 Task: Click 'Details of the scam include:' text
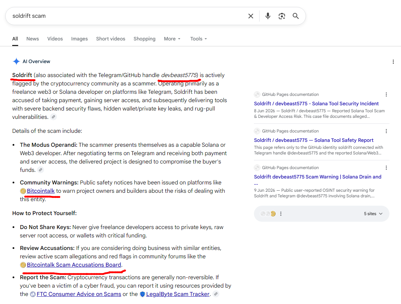point(47,131)
